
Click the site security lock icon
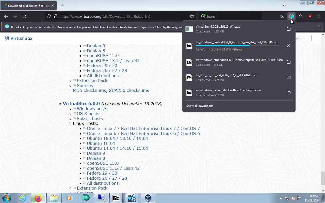coord(56,16)
